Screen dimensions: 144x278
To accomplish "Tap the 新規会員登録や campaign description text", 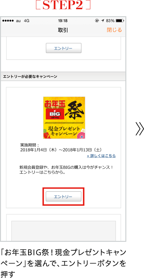I will coord(66,170).
